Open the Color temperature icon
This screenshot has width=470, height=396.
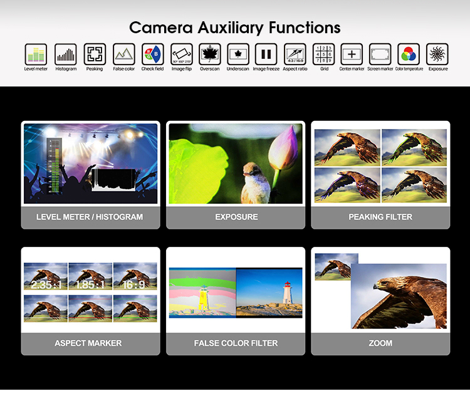tap(409, 54)
